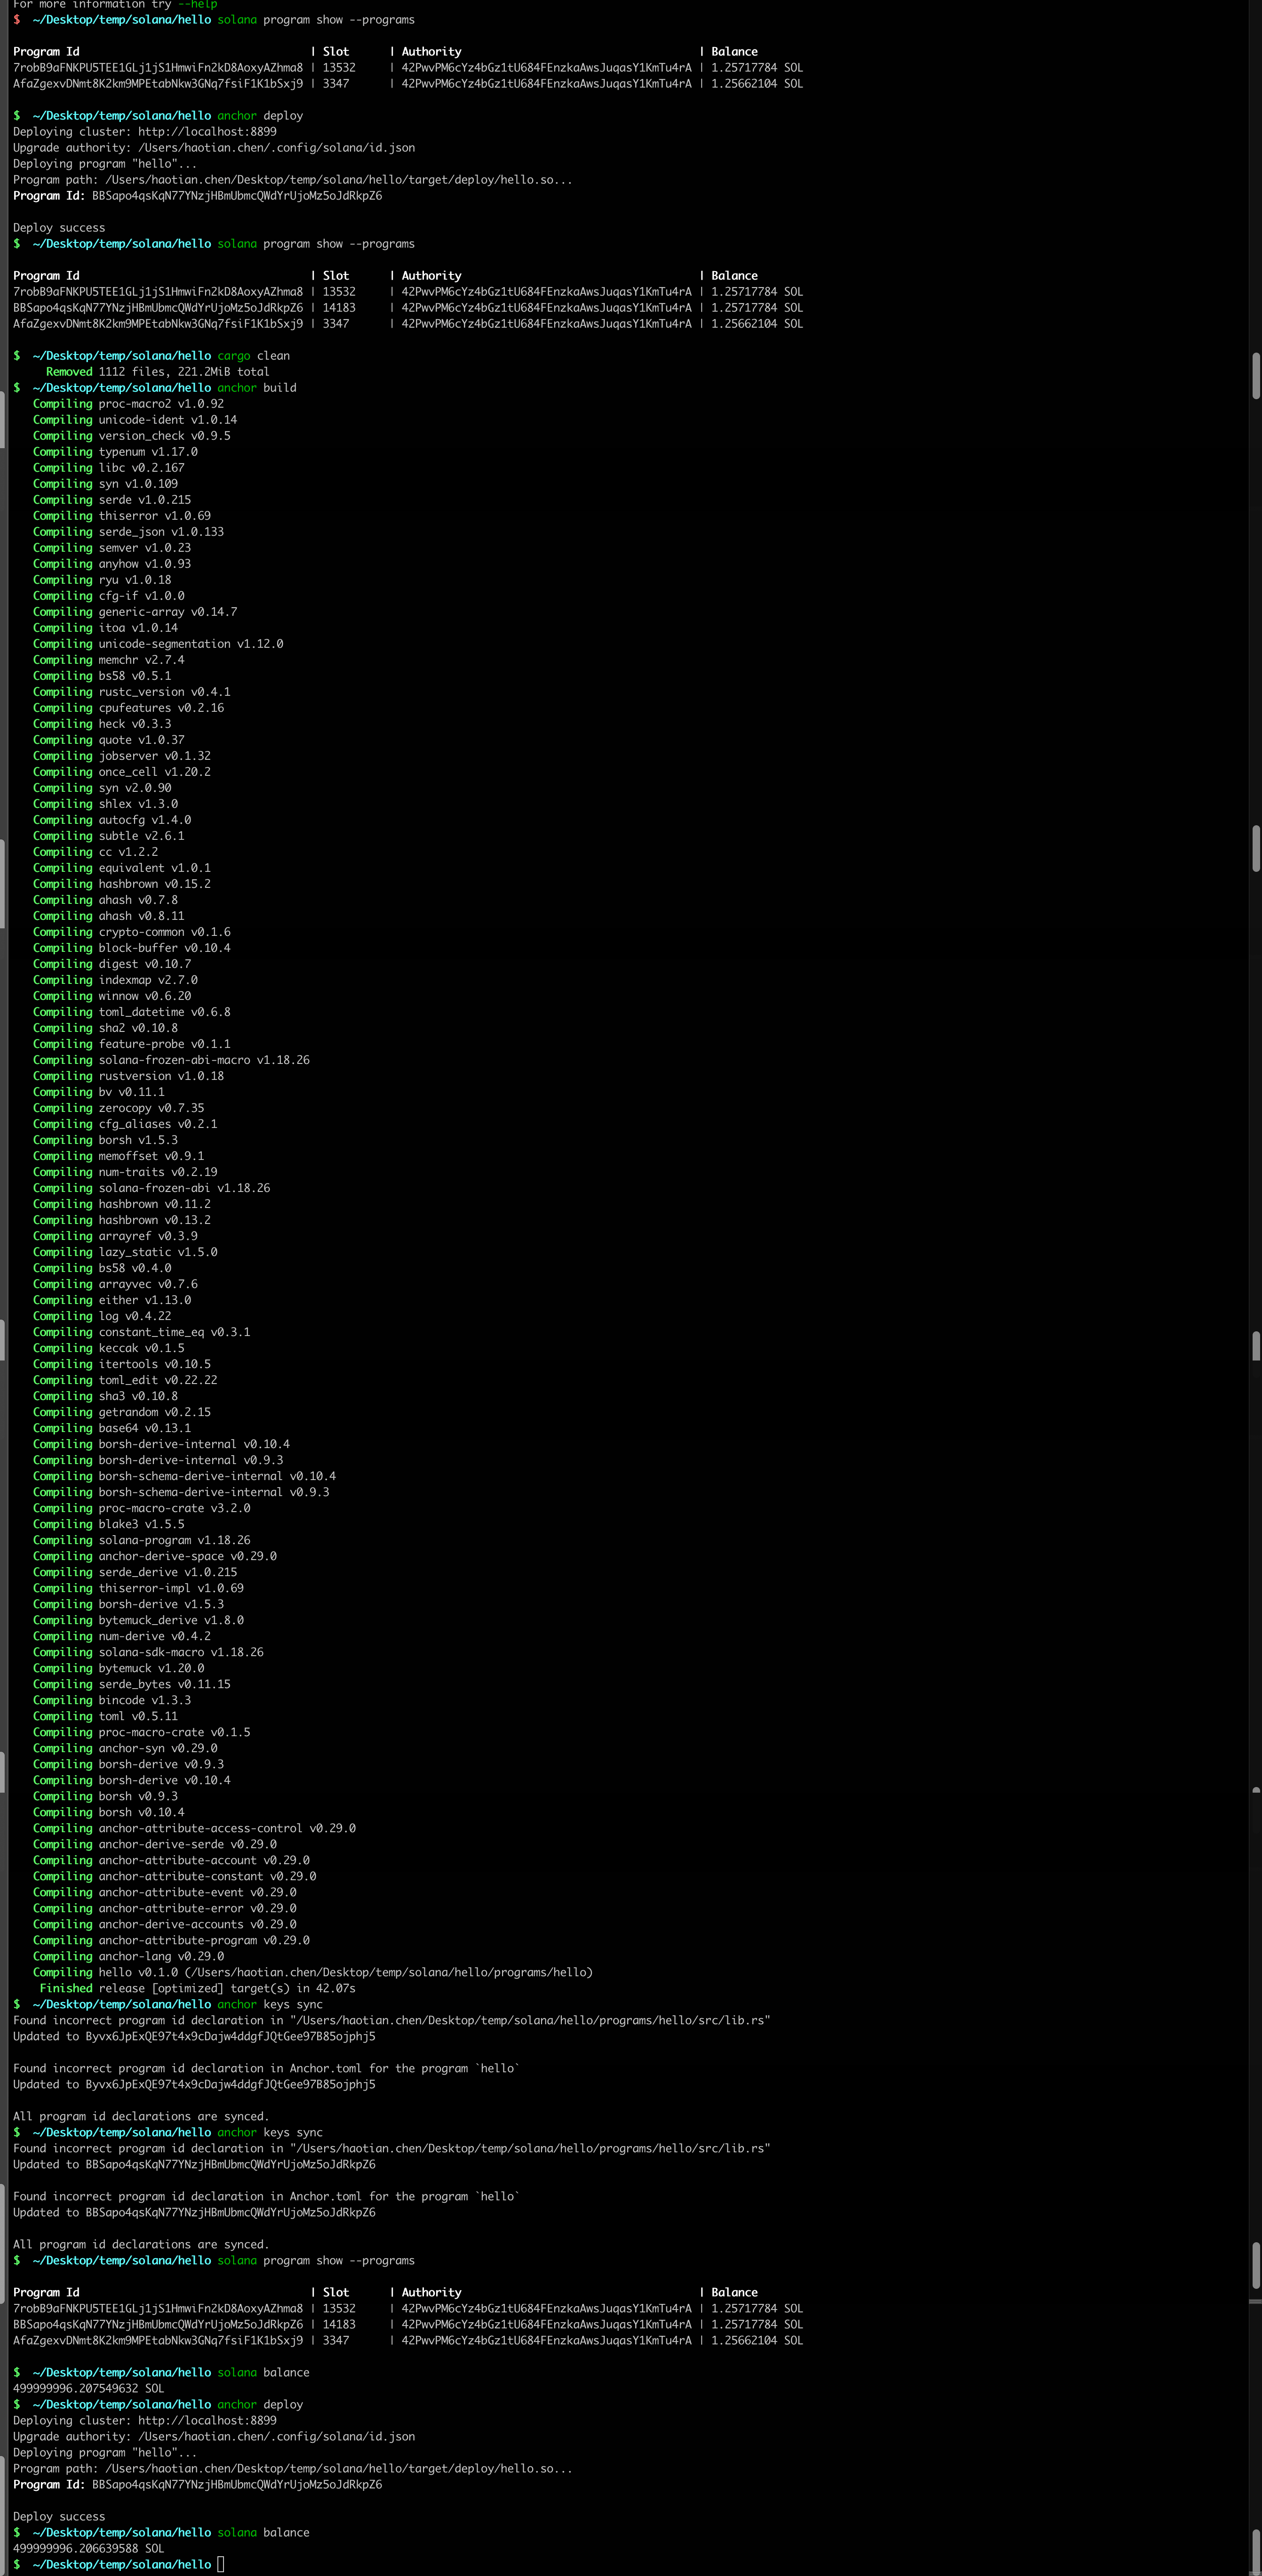The height and width of the screenshot is (2576, 1262).
Task: Click 'Compiling cc v1.2.2' line
Action: point(95,852)
